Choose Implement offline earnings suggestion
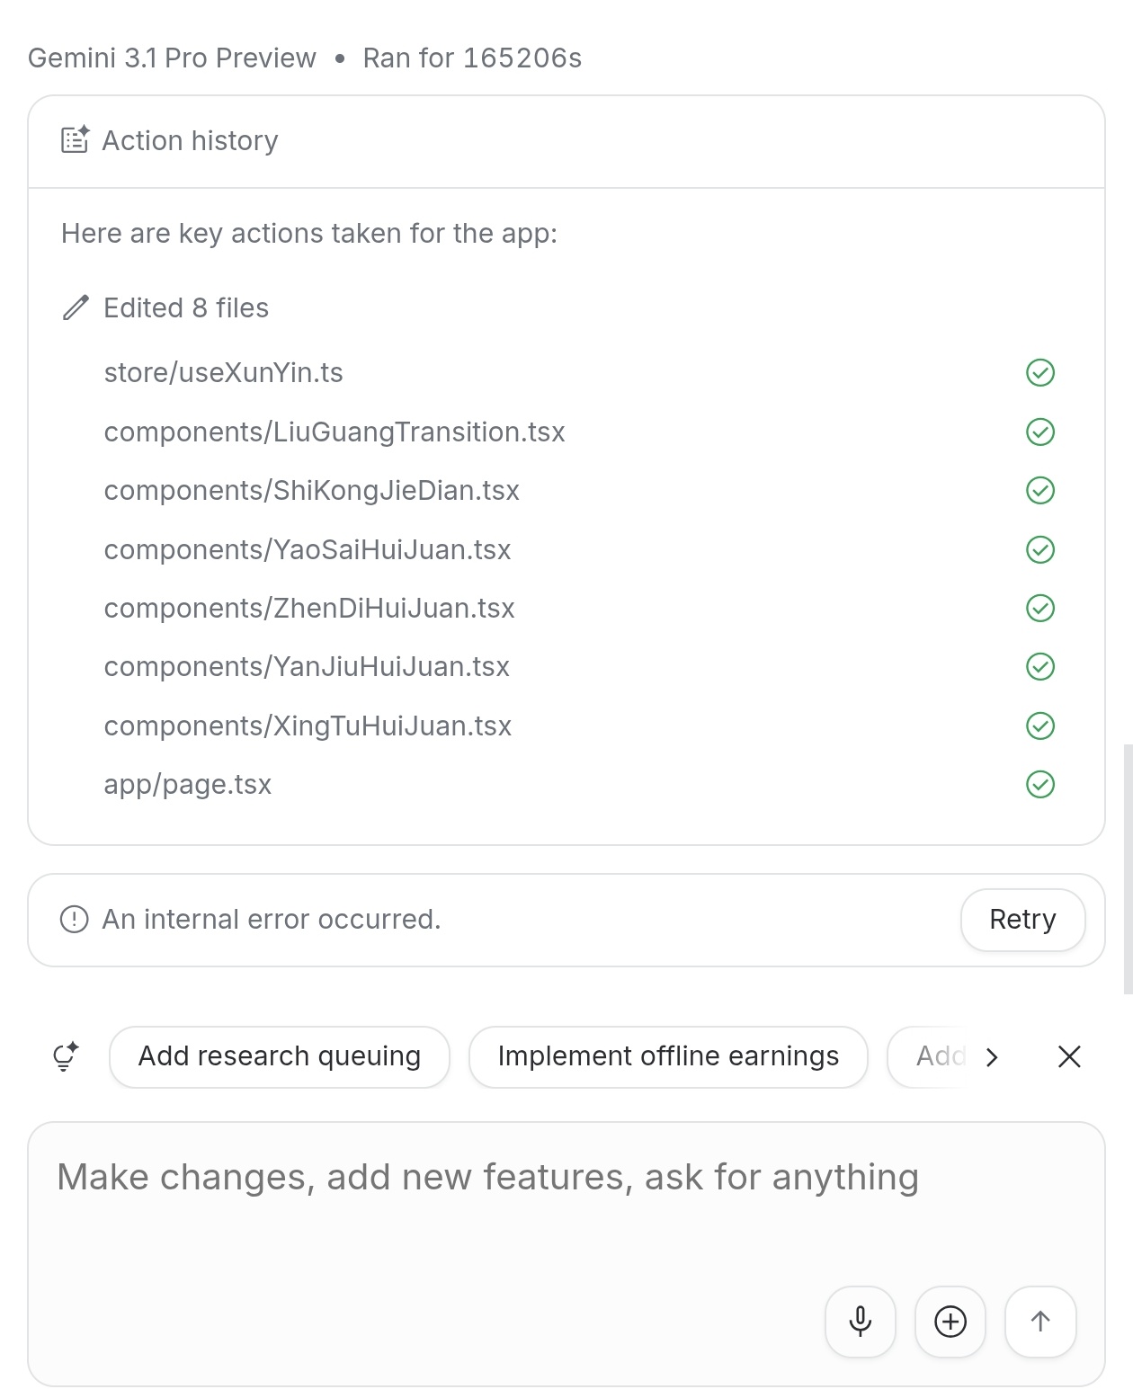This screenshot has width=1133, height=1389. click(668, 1056)
